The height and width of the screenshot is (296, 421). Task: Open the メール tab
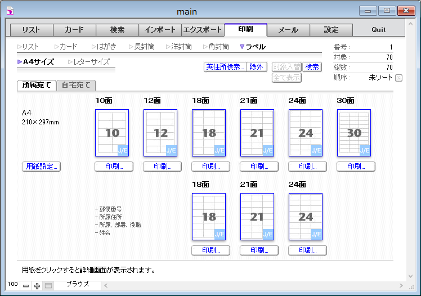288,30
